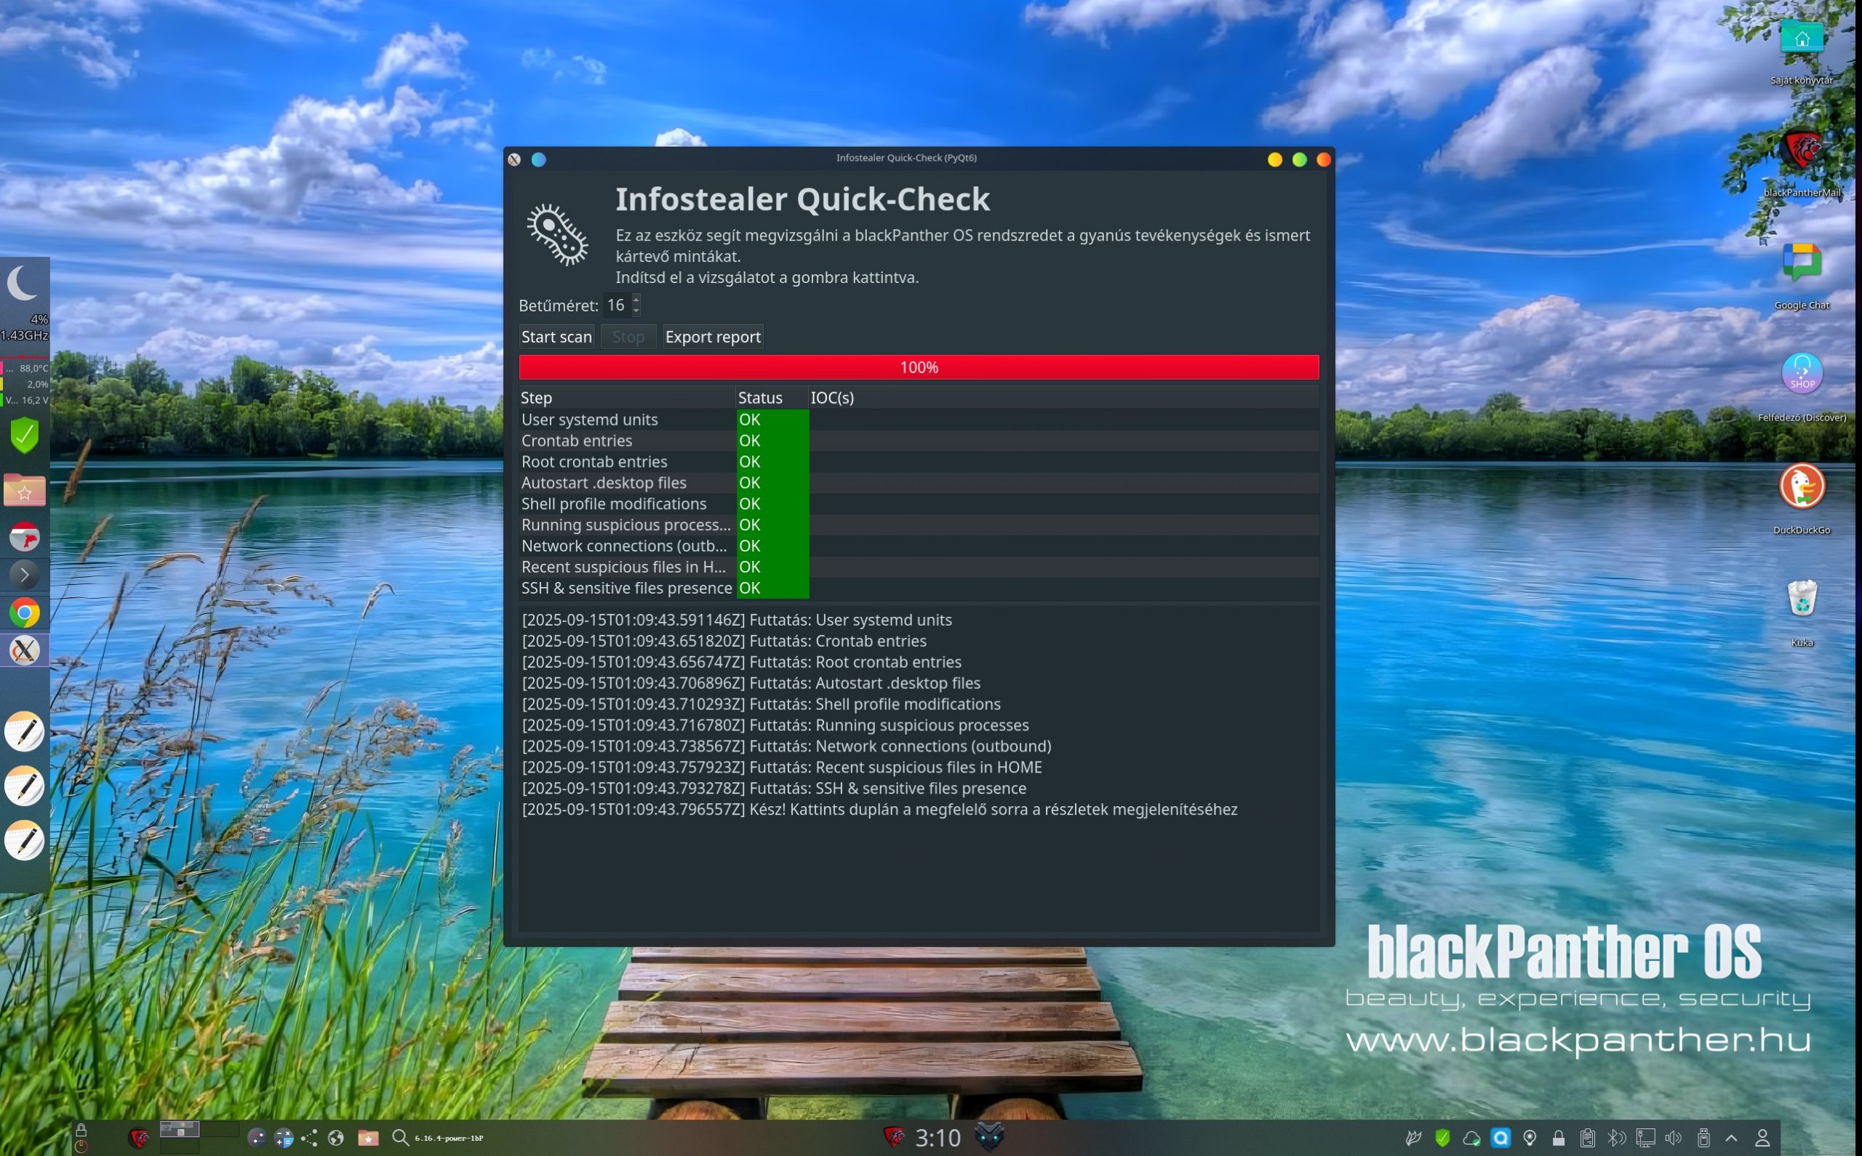1862x1156 pixels.
Task: Select the SSH & sensitive files presence row
Action: pos(626,589)
